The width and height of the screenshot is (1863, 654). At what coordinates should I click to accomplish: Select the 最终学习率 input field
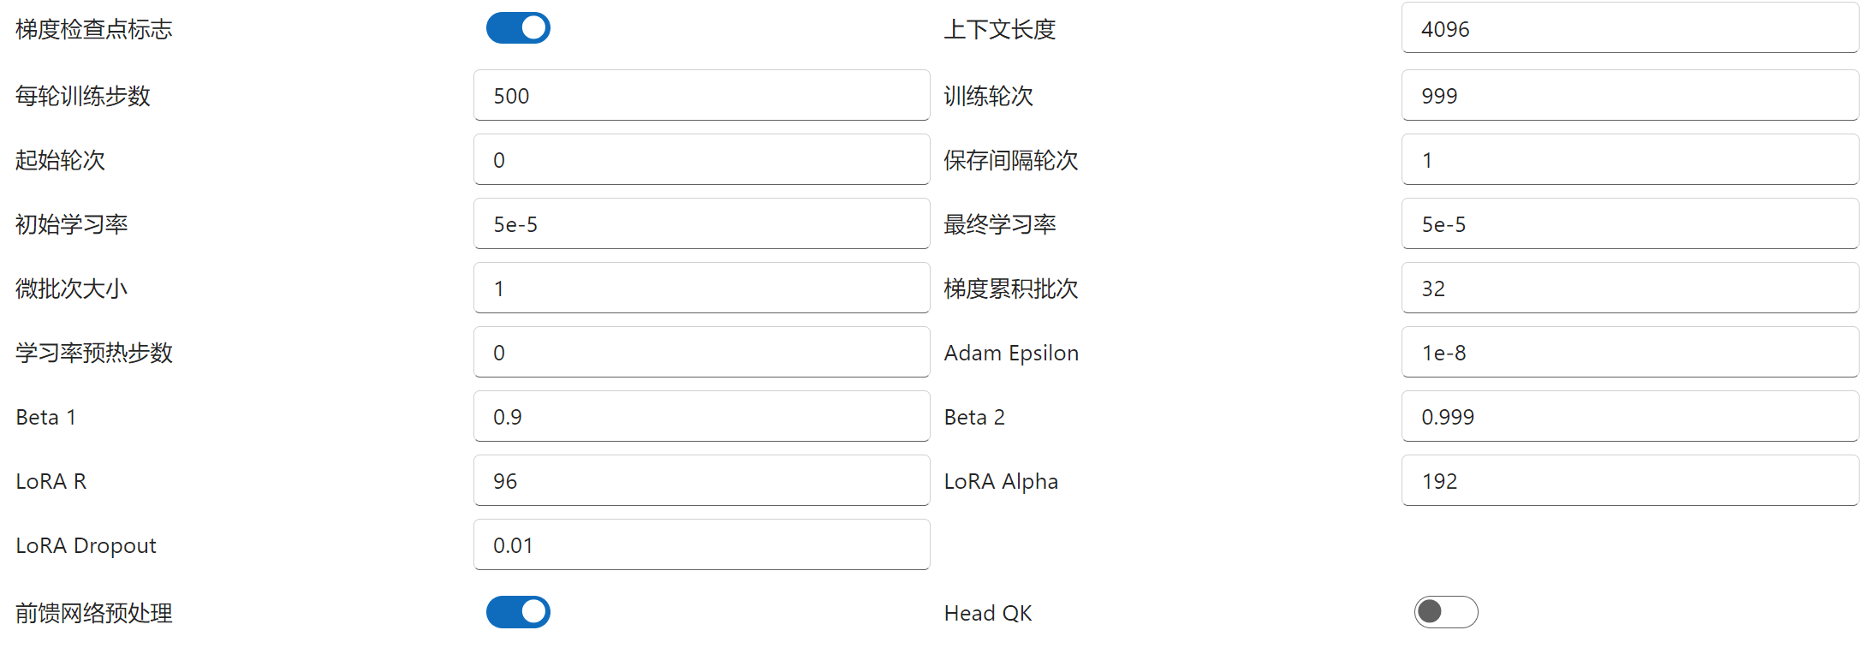pyautogui.click(x=1628, y=224)
